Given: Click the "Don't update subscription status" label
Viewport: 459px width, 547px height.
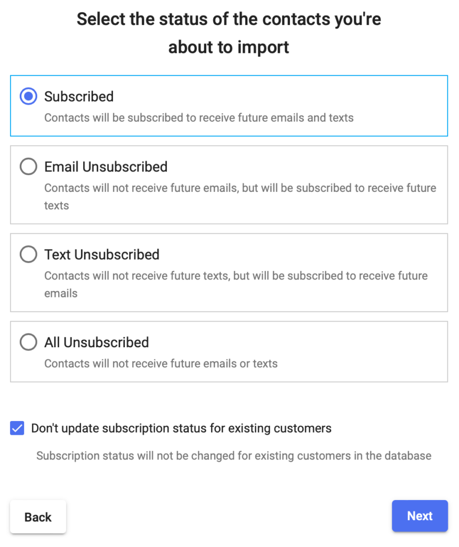Looking at the screenshot, I should (181, 428).
